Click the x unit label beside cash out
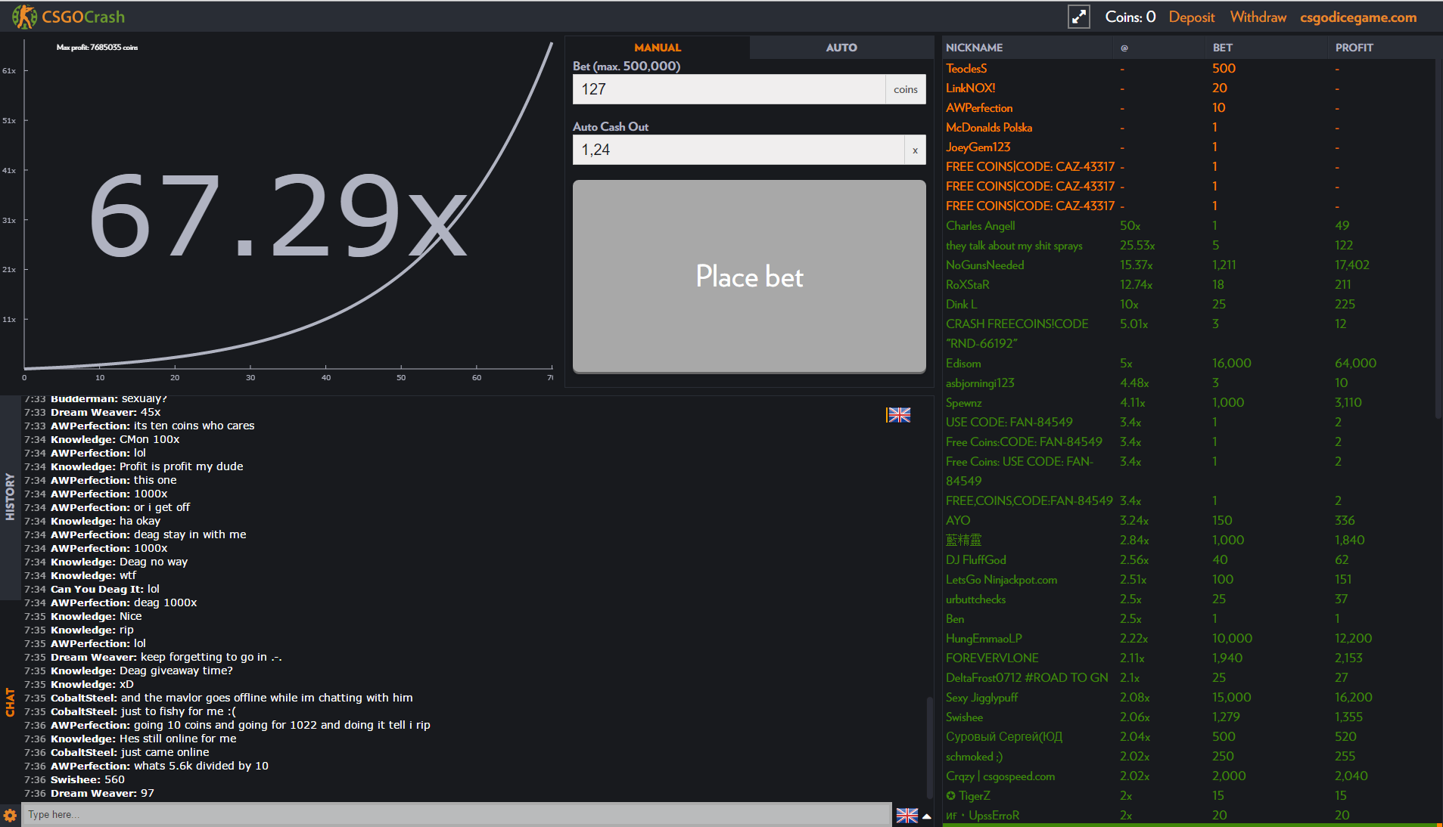The width and height of the screenshot is (1443, 827). [915, 150]
